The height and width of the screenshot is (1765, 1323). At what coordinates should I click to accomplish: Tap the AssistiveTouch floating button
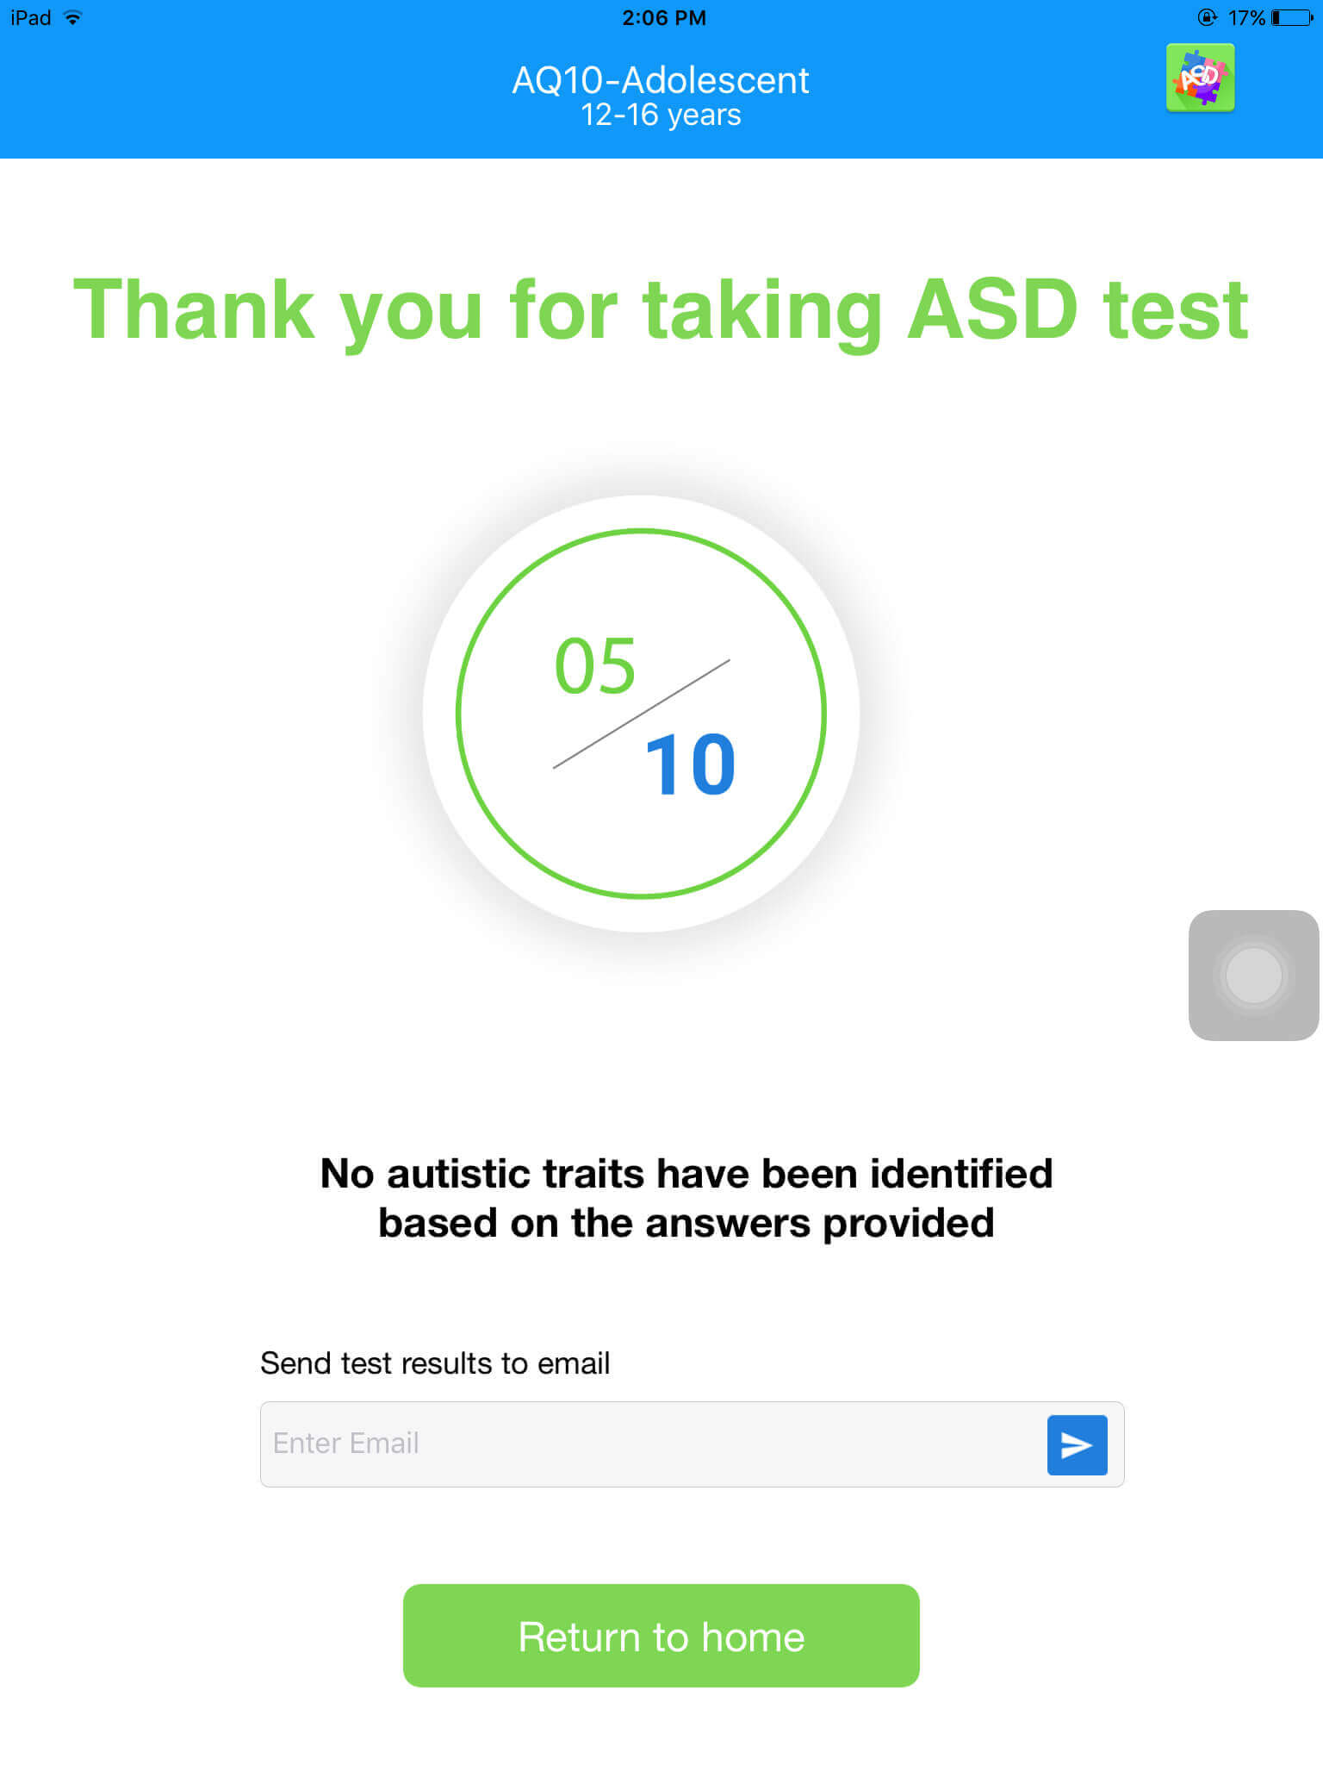(x=1253, y=975)
